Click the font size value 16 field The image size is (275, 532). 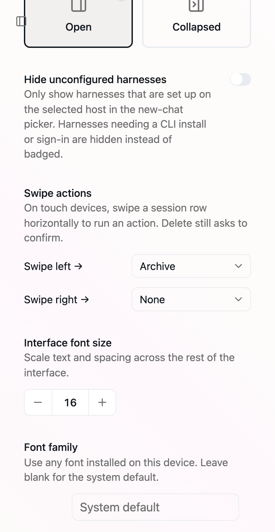(x=70, y=402)
